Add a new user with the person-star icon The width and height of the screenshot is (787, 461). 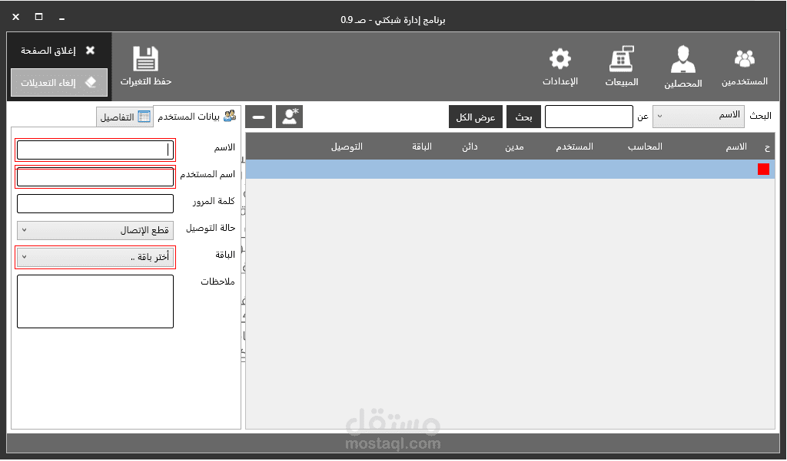[x=289, y=116]
